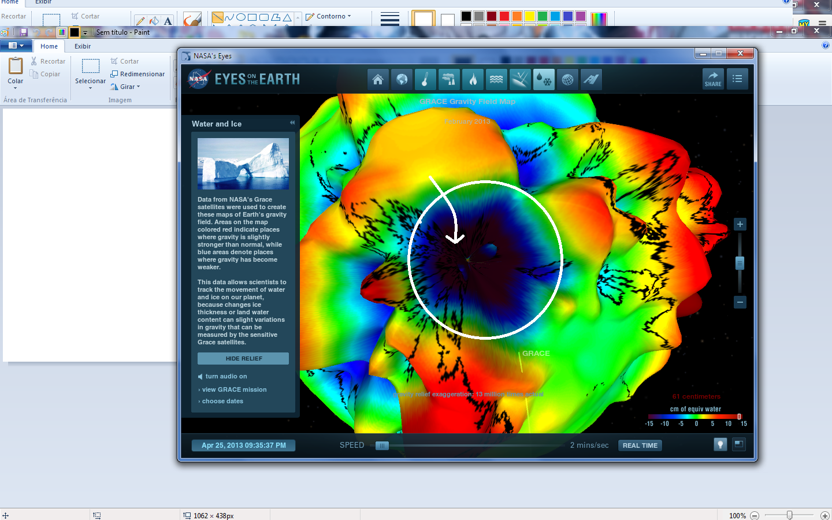The image size is (832, 520).
Task: Expand the Paint shapes gallery scroll arrow
Action: (298, 18)
